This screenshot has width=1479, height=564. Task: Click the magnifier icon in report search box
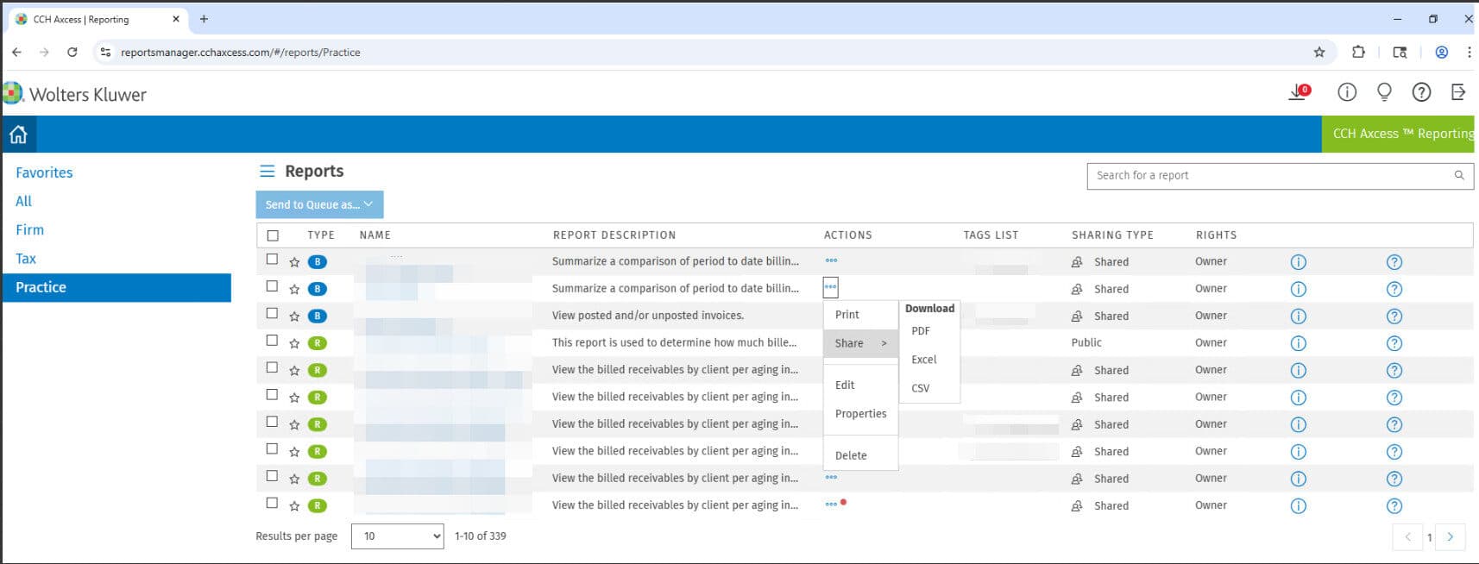(x=1459, y=175)
